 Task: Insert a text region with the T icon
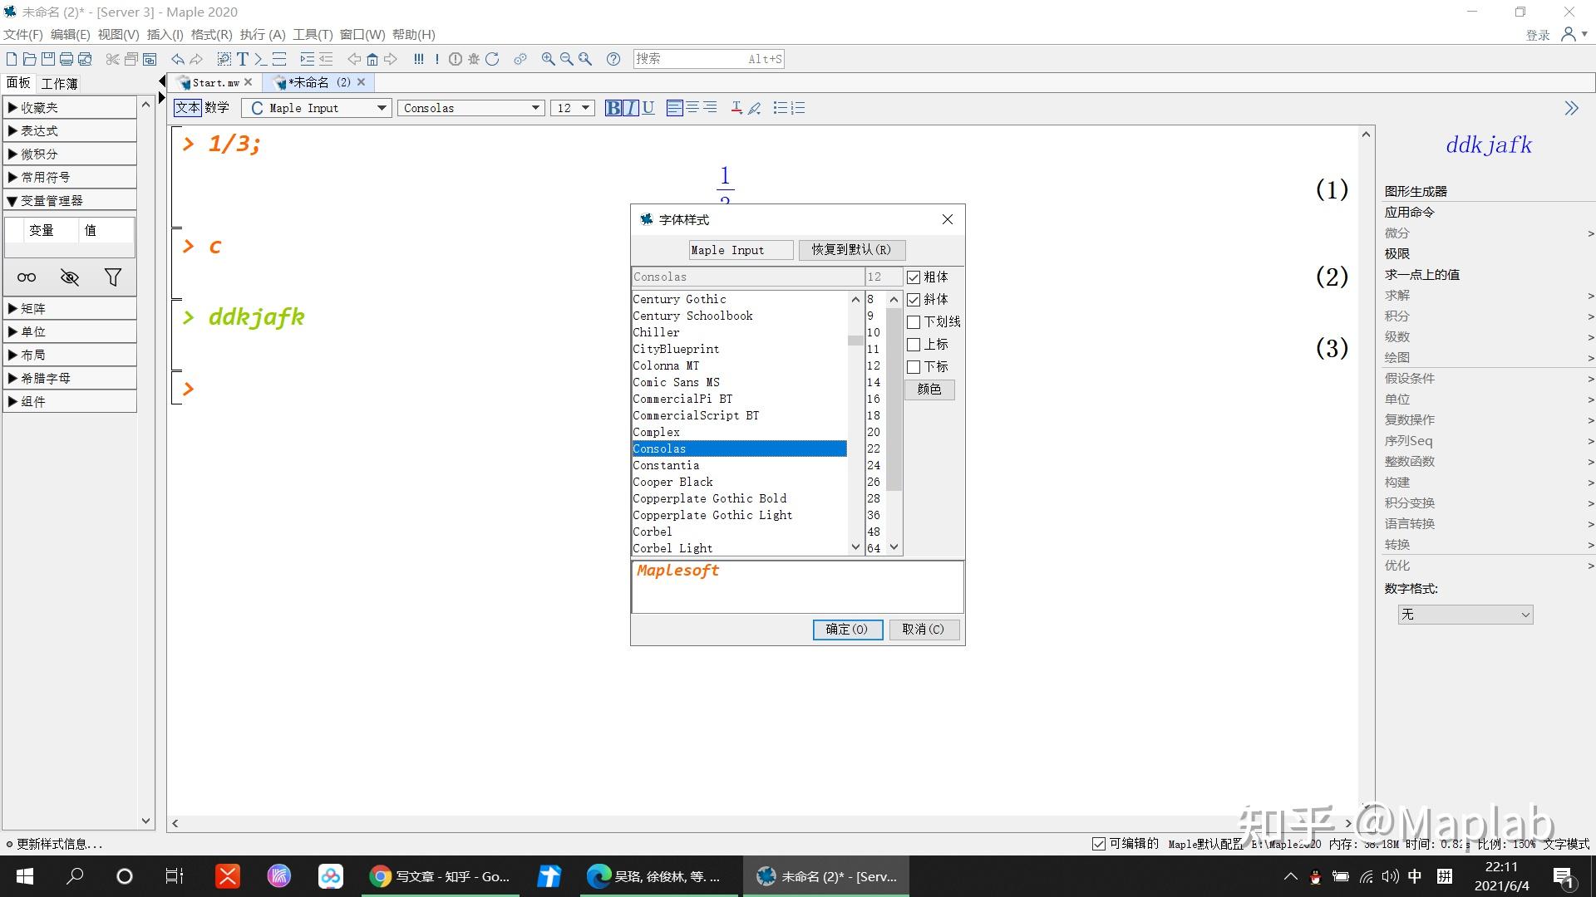[x=242, y=59]
